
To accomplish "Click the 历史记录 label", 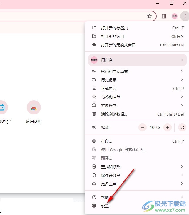I will click(109, 80).
